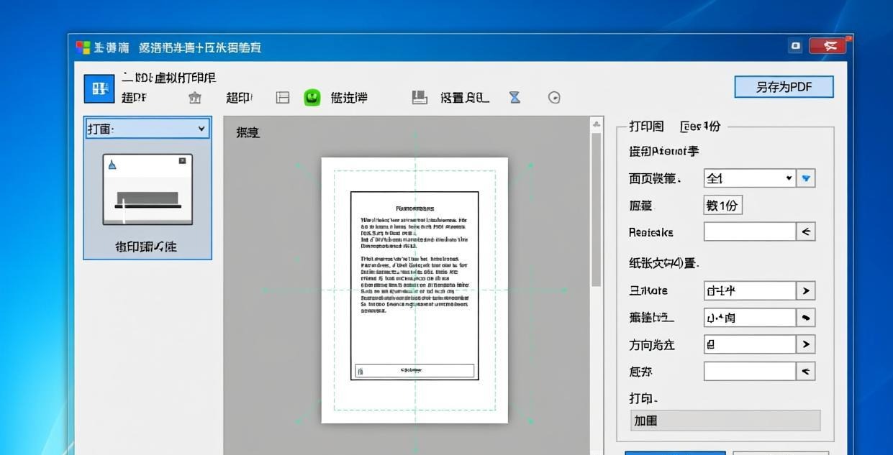Open the 全1 page range dropdown
The image size is (893, 455).
(750, 178)
